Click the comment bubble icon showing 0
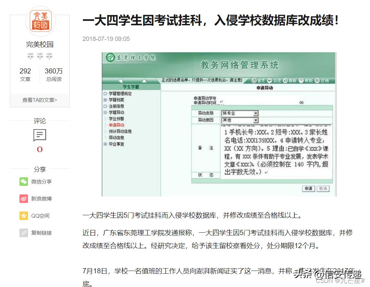370x287 pixels. point(40,135)
